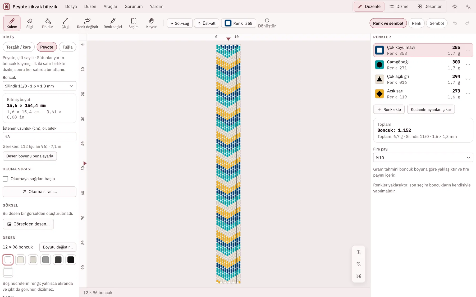Image resolution: width=476 pixels, height=297 pixels.
Task: Open the Boncuk Silindir 11/0 dropdown
Action: click(x=39, y=86)
